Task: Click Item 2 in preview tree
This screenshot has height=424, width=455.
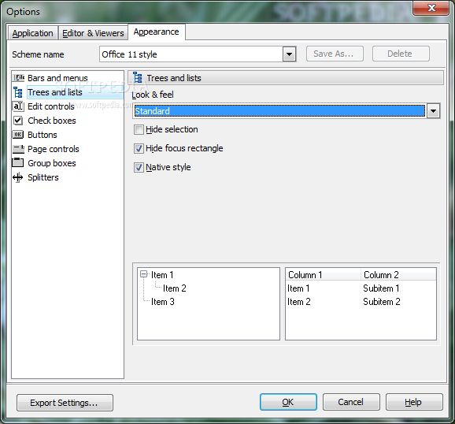Action: 175,288
